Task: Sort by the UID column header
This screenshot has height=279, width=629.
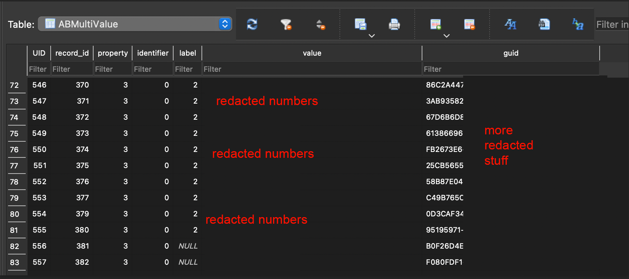Action: (39, 53)
